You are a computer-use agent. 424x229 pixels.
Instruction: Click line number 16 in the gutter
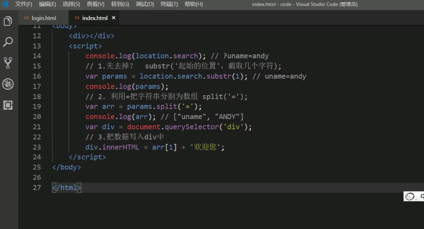(37, 76)
